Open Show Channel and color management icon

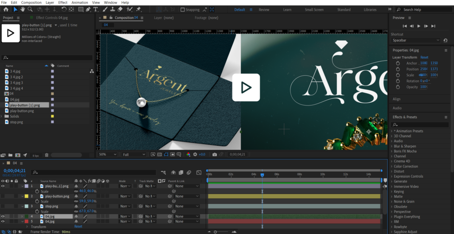click(x=188, y=154)
